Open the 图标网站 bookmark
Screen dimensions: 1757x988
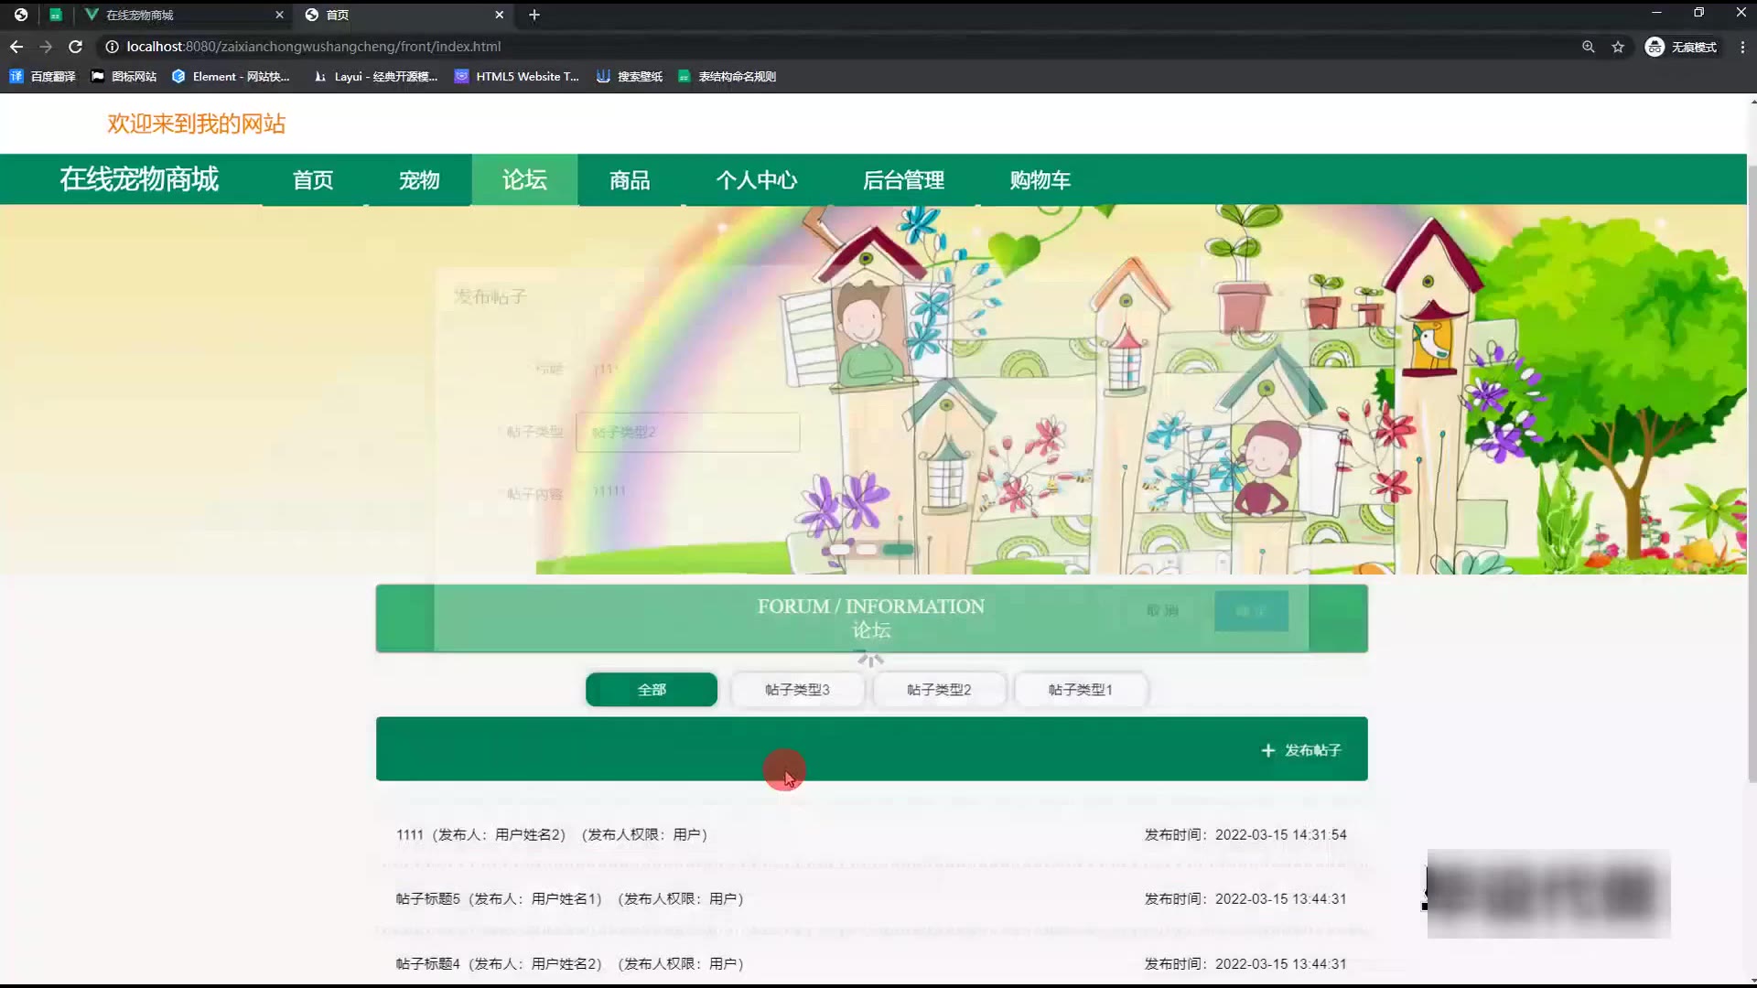pyautogui.click(x=124, y=77)
